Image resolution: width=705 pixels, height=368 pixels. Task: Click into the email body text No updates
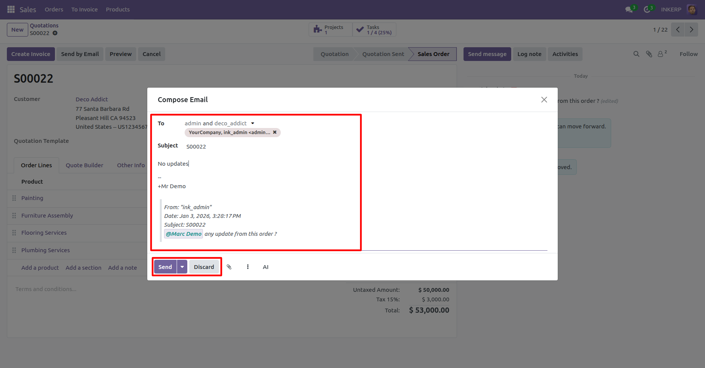[173, 164]
